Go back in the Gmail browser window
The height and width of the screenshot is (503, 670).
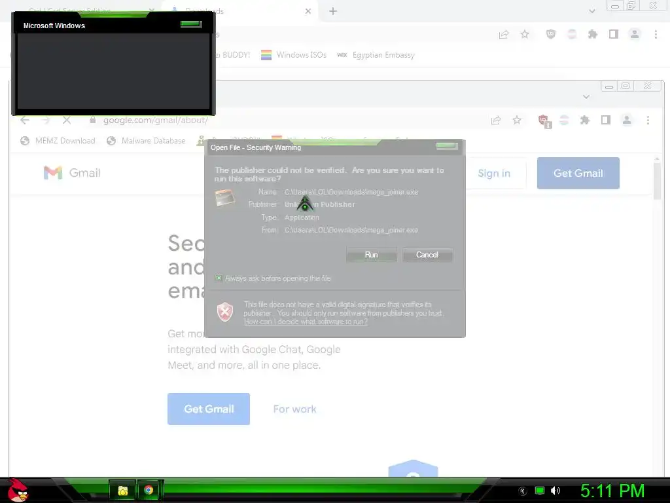[x=25, y=121]
